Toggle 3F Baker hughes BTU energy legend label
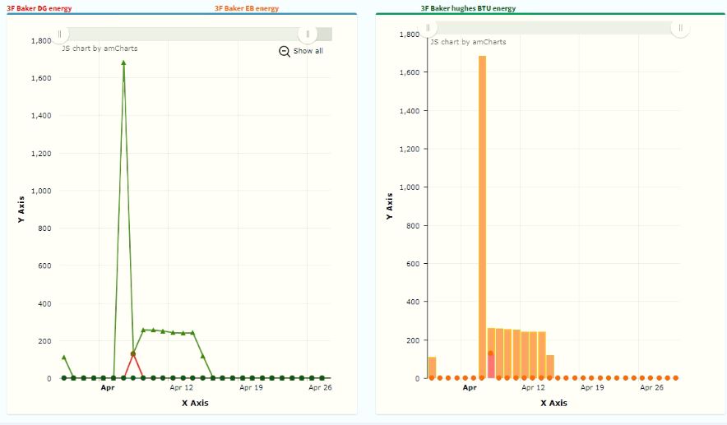The width and height of the screenshot is (727, 425). click(x=468, y=8)
